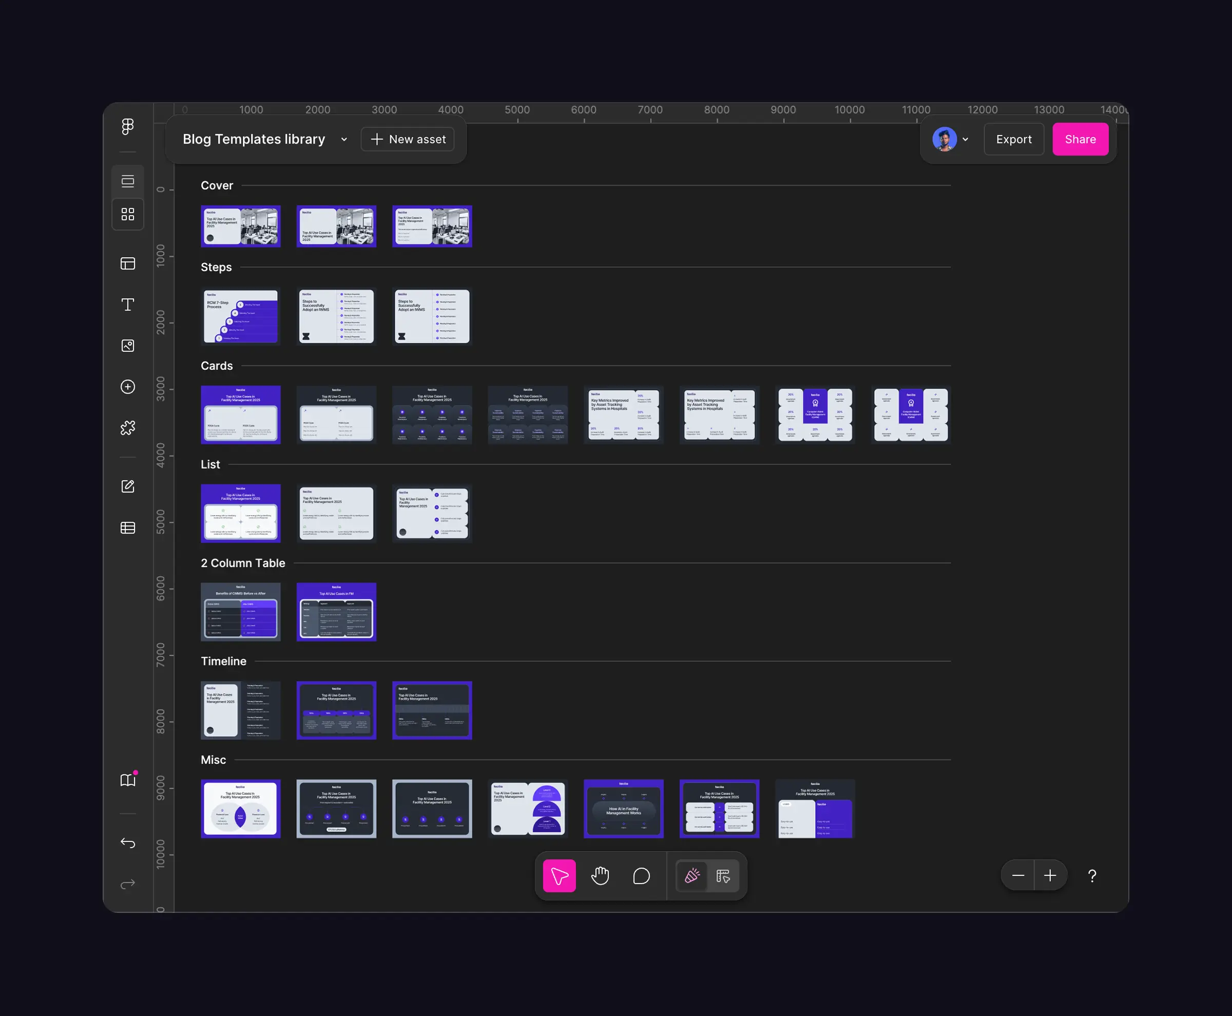Expand the Blog Templates library dropdown
The image size is (1232, 1016).
point(344,139)
